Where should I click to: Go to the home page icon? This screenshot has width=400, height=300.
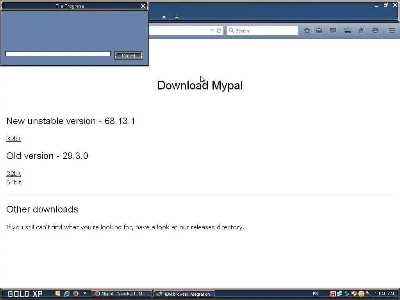pos(361,30)
